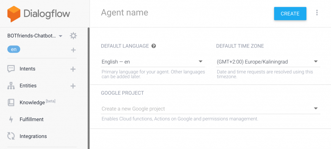Click the Integrations sync arrows icon
This screenshot has width=331, height=149.
coord(11,136)
